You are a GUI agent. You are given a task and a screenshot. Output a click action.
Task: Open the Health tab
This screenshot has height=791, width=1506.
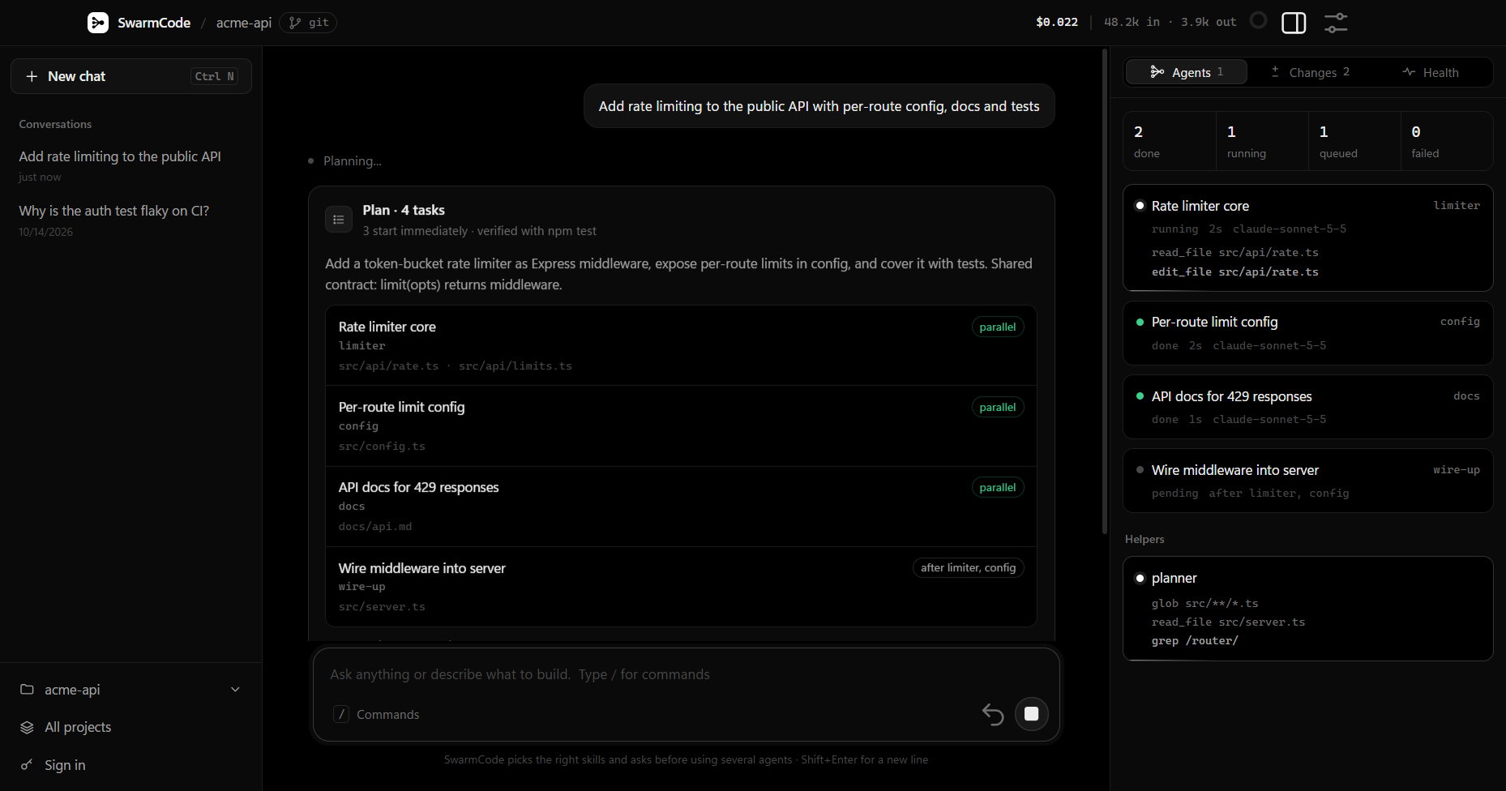(1431, 72)
